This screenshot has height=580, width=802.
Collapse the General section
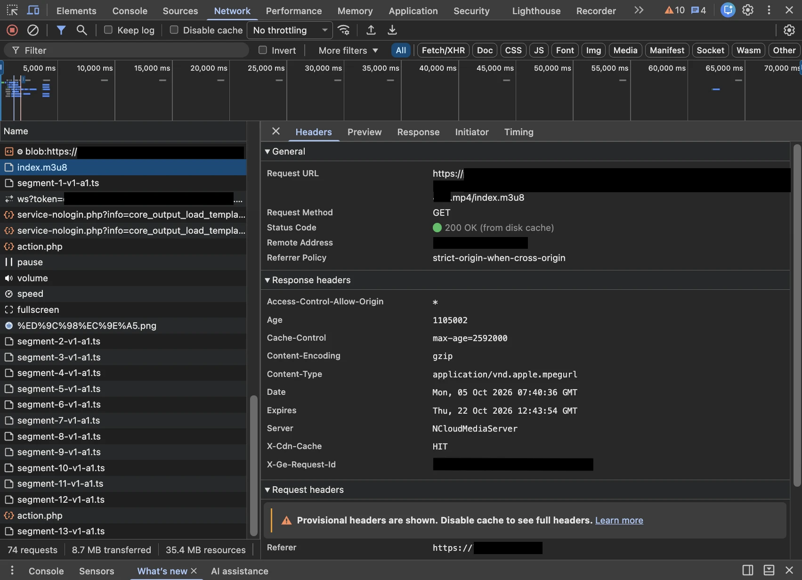click(x=285, y=151)
